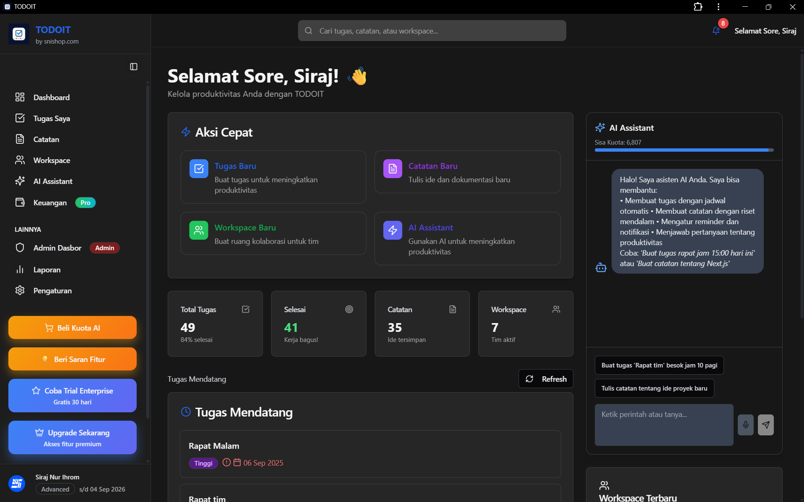Screen dimensions: 804x502
Task: Open the browser extensions puzzle icon
Action: click(698, 7)
